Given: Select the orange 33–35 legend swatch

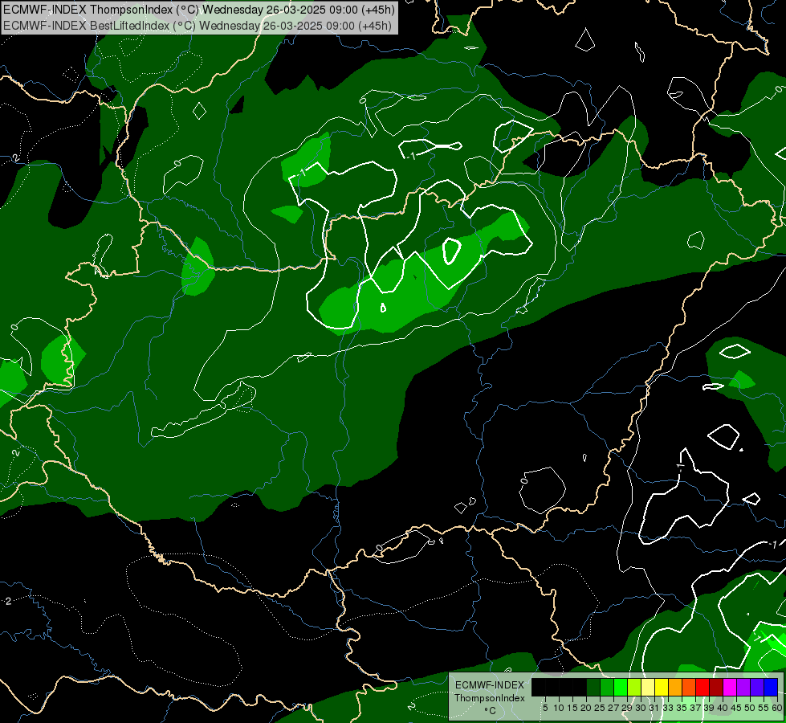Looking at the screenshot, I should [x=675, y=687].
